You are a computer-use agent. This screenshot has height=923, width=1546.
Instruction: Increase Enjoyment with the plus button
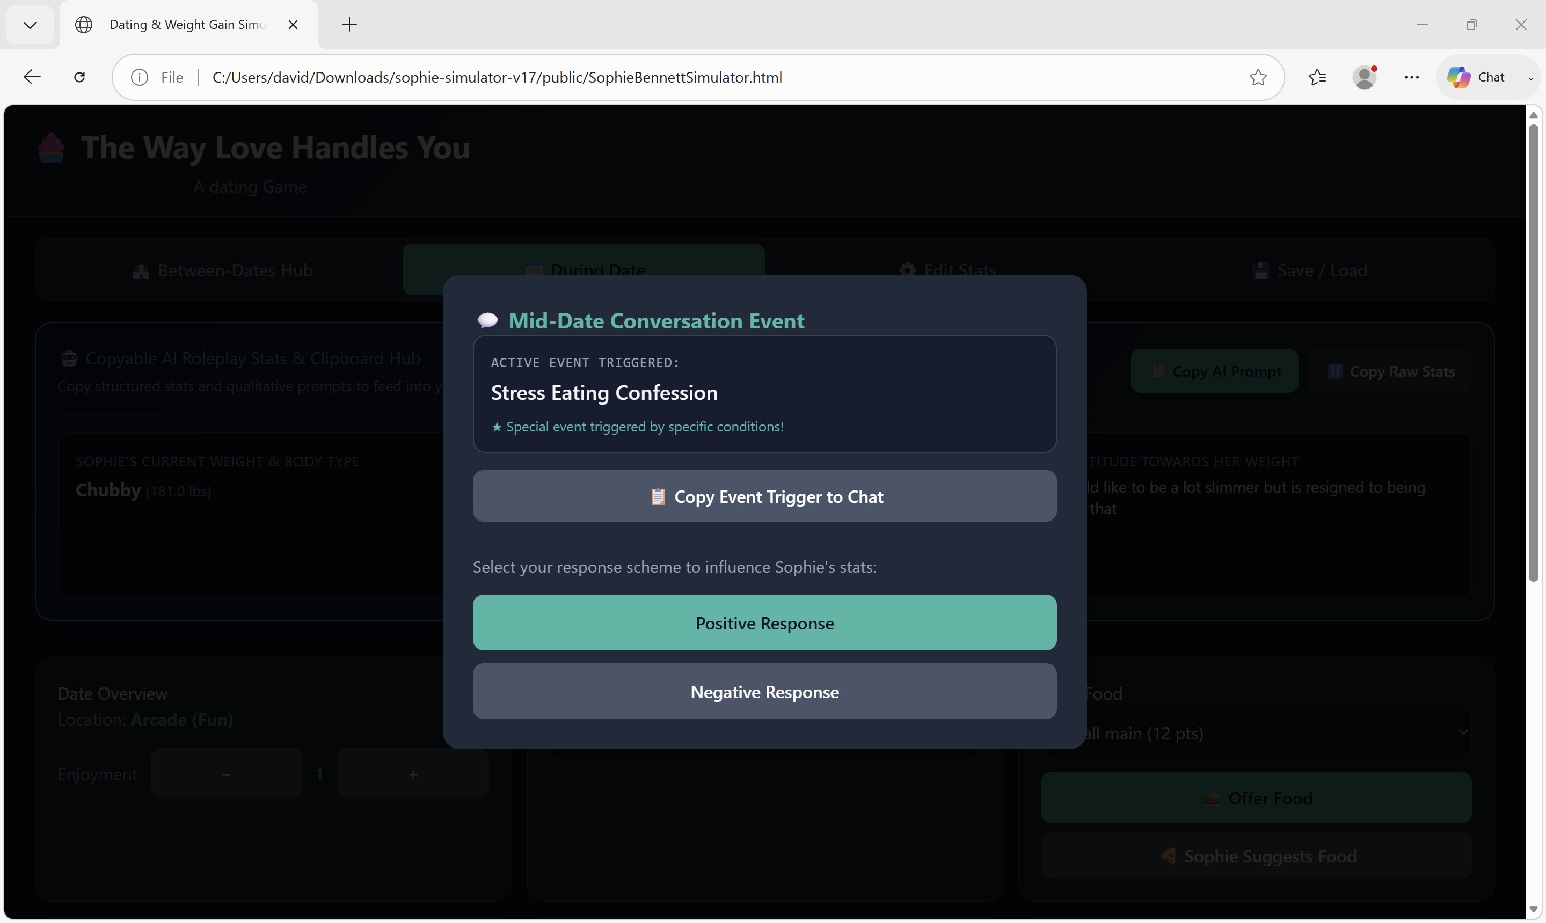coord(413,774)
